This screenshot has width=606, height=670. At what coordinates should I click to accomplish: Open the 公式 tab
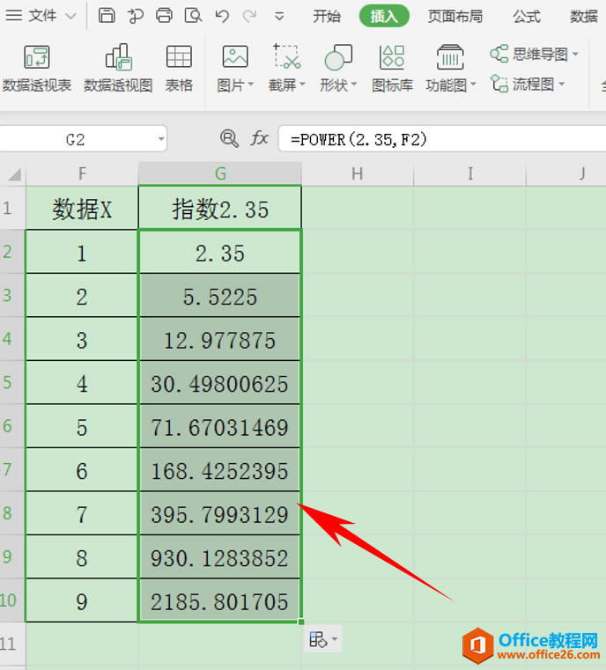pos(527,16)
